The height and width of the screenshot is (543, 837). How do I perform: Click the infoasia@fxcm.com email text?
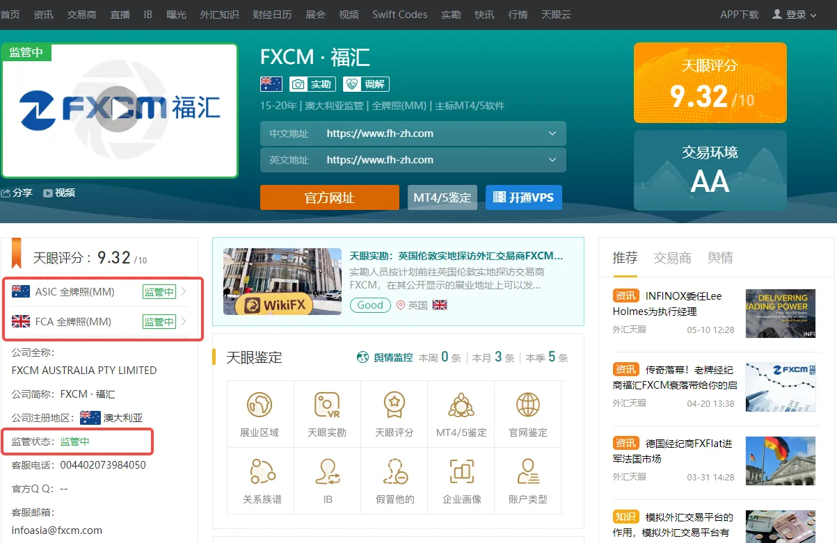57,530
